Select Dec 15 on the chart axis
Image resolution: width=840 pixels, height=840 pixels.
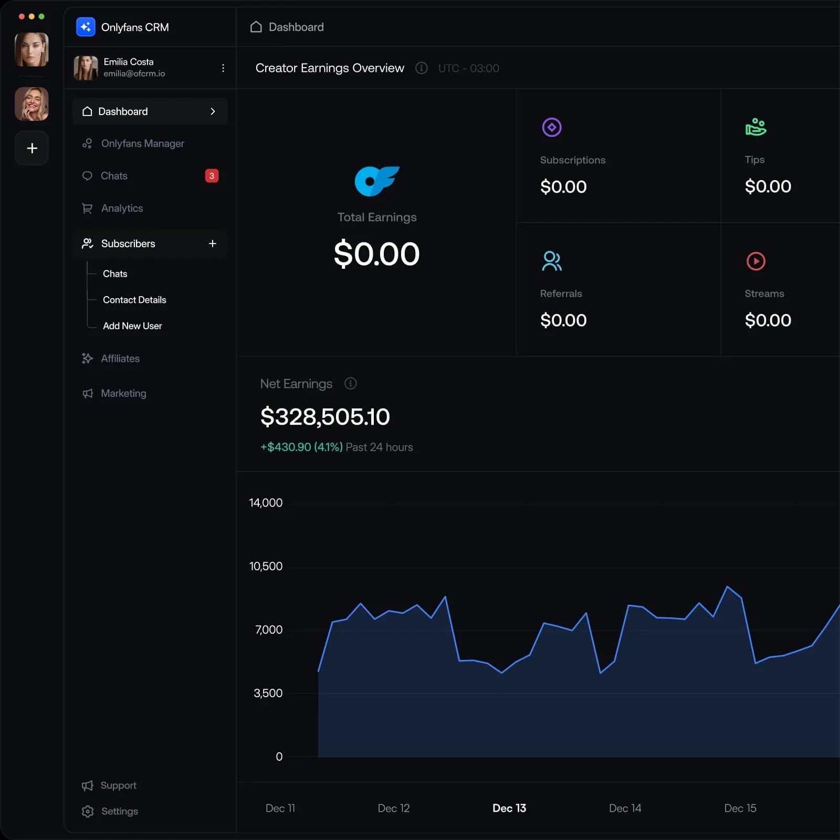click(740, 808)
